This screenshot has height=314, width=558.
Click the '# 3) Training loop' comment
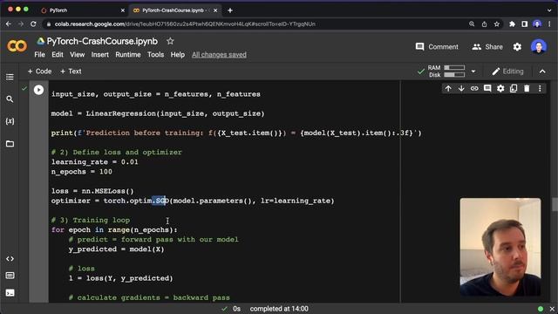tap(91, 220)
